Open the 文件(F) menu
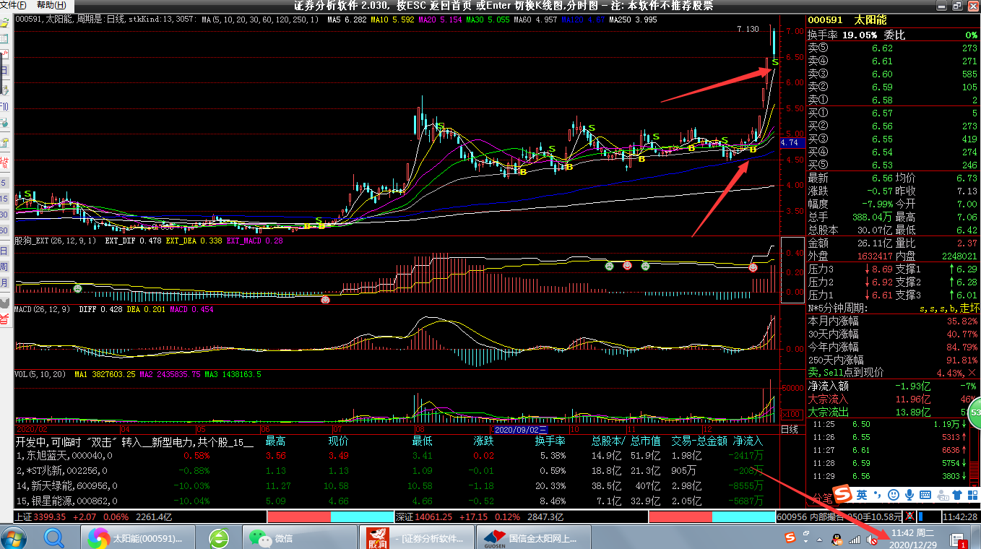 pos(13,5)
